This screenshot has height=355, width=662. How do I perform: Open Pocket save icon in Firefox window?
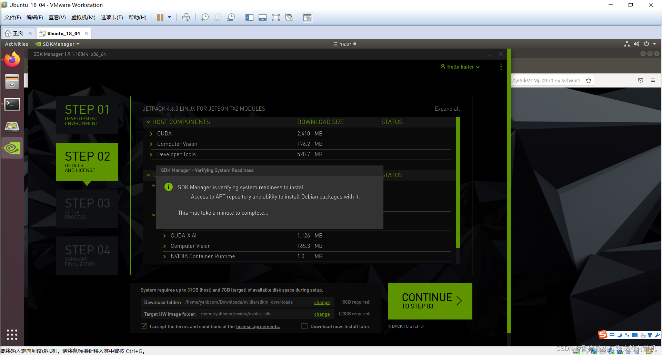641,81
